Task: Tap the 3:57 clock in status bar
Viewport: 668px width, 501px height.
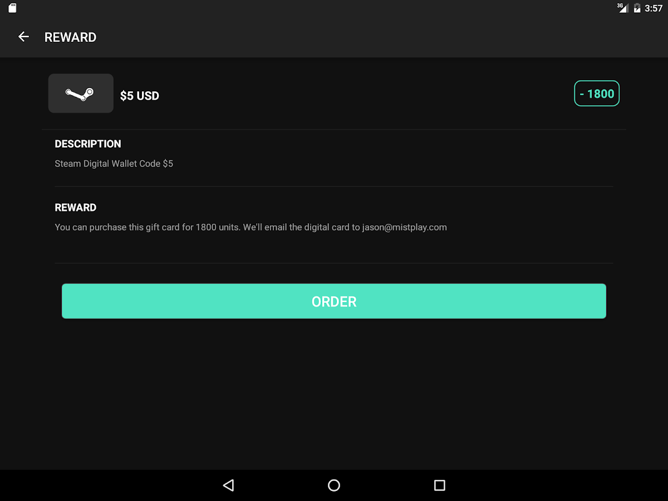Action: [x=654, y=8]
